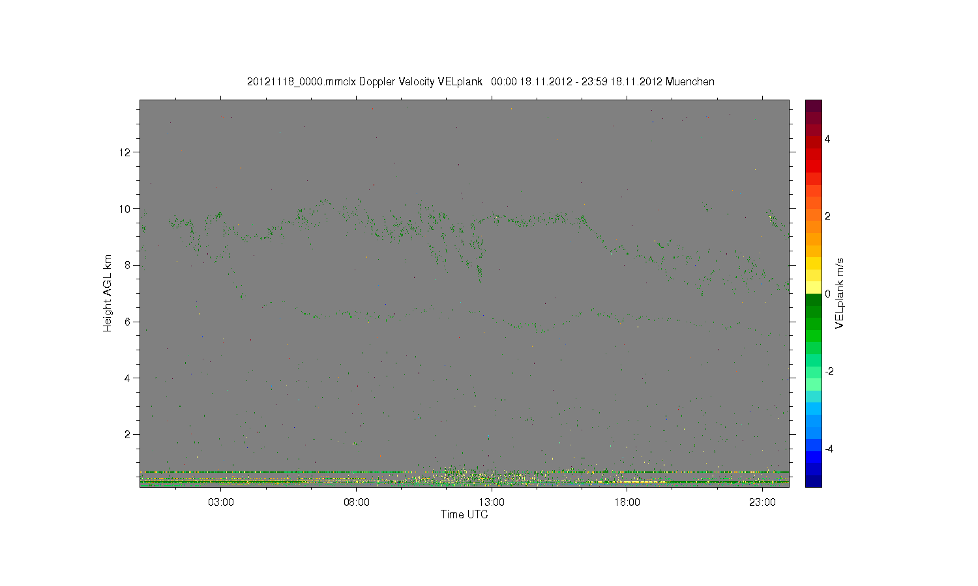The width and height of the screenshot is (978, 586).
Task: Select the height axis tick label 10
Action: [125, 209]
